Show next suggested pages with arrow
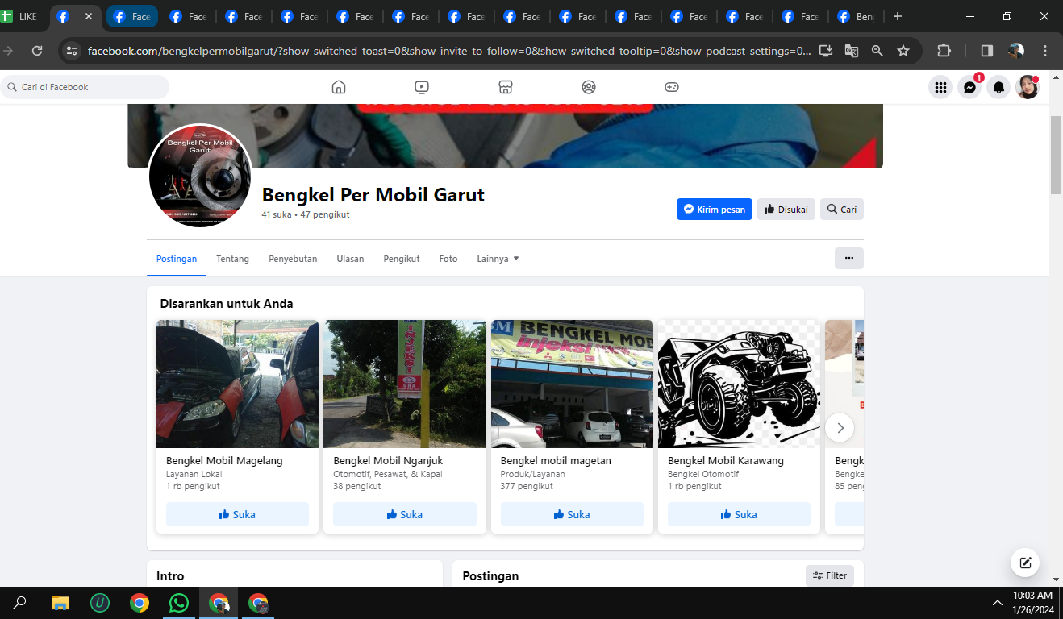Image resolution: width=1063 pixels, height=619 pixels. 840,427
